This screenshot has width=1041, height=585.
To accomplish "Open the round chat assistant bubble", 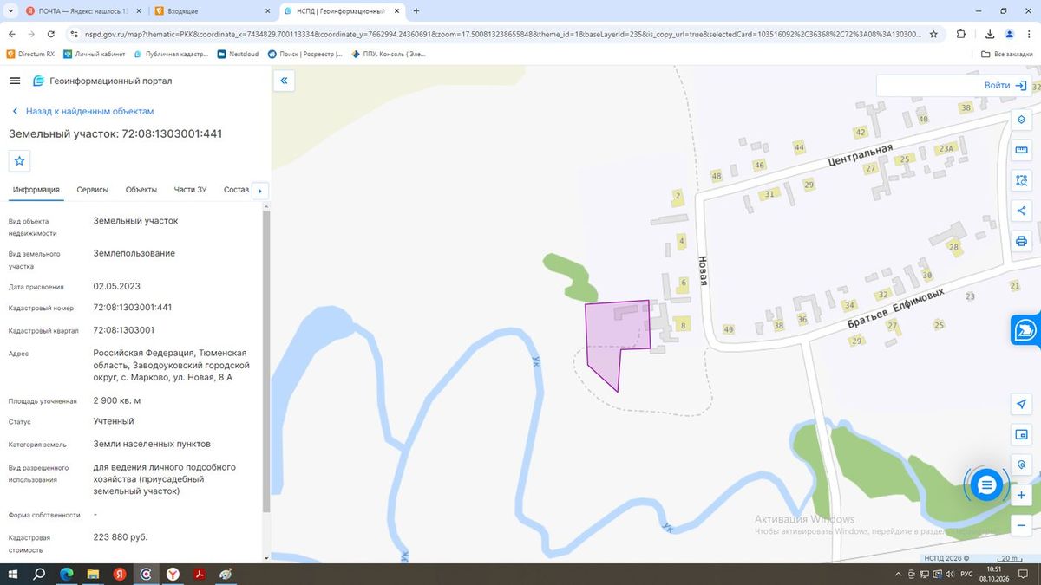I will pos(986,485).
